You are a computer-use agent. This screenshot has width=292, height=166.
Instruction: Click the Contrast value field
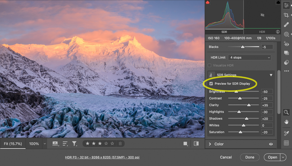click(267, 98)
